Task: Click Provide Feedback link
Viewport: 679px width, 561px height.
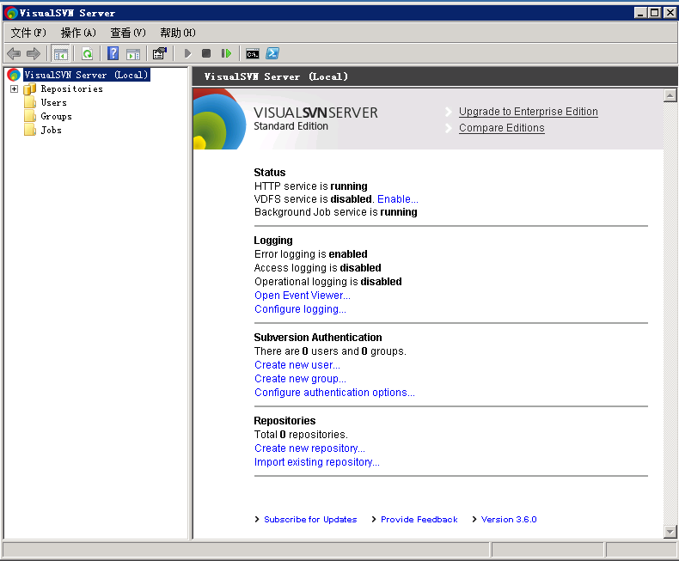Action: point(419,520)
